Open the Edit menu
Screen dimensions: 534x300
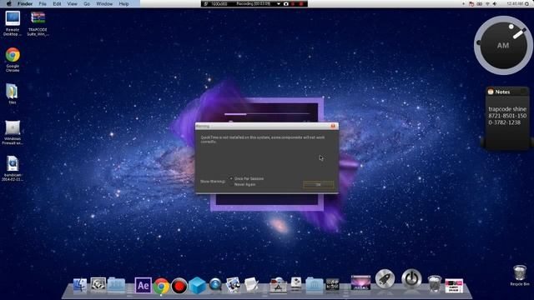click(57, 3)
